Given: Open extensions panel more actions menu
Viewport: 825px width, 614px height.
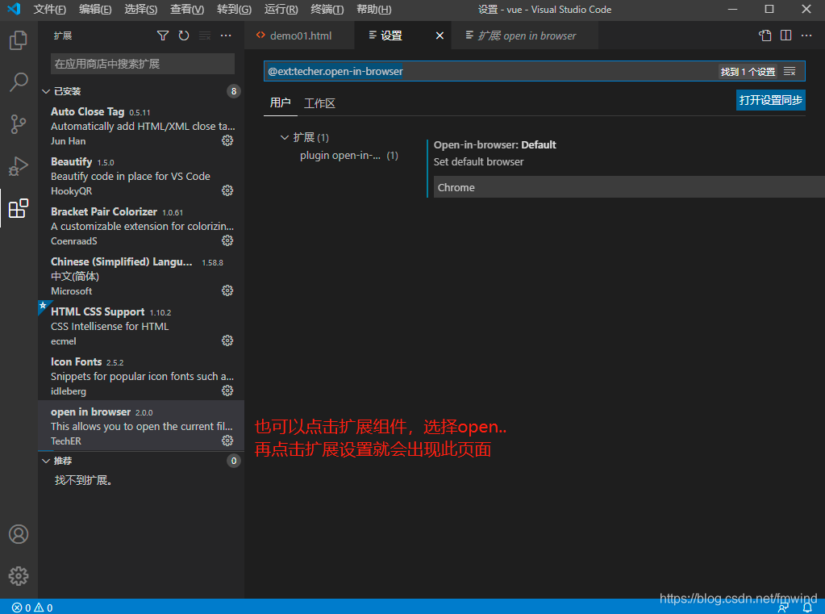Looking at the screenshot, I should [226, 36].
